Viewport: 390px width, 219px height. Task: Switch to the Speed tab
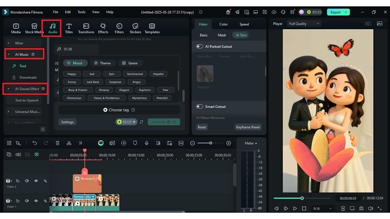coord(244,24)
